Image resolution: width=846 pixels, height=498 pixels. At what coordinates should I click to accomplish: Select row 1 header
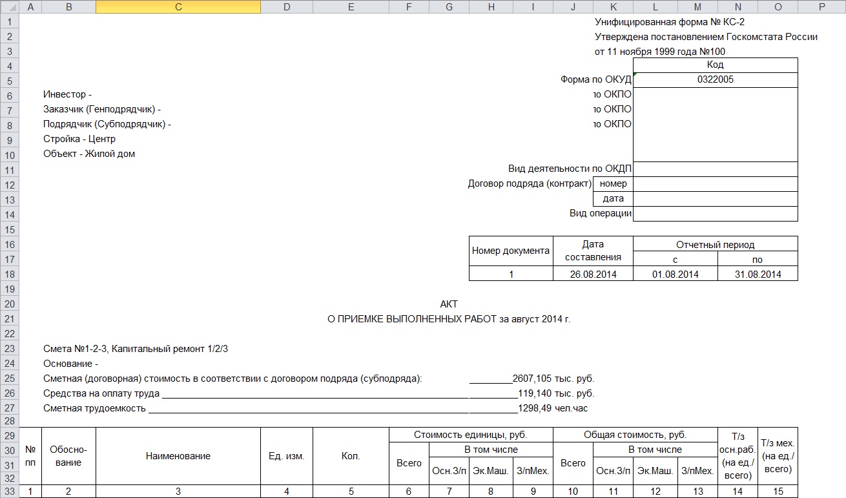pyautogui.click(x=10, y=21)
